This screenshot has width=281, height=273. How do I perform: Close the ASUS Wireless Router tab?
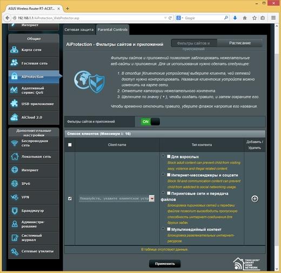pos(58,9)
